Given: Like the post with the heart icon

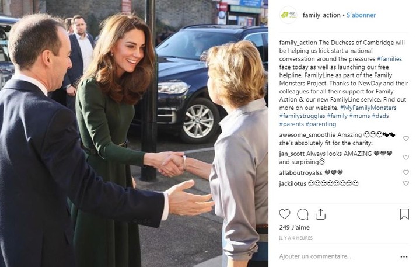Looking at the screenshot, I should click(x=284, y=214).
